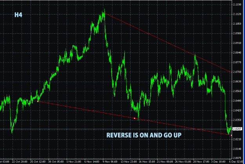
Task: Click the 2.1190 price axis label
Action: [237, 5]
